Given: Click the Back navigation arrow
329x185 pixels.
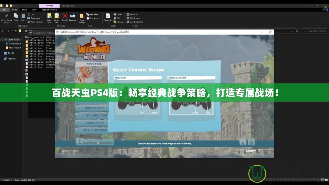Looking at the screenshot, I should tap(3, 31).
